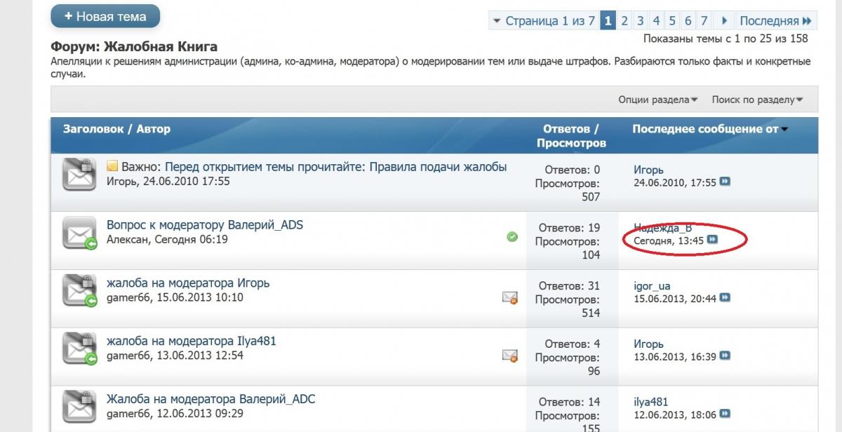This screenshot has height=432, width=842.
Task: Click go-to-last-post icon beside Надежда_В timestamp
Action: point(713,240)
